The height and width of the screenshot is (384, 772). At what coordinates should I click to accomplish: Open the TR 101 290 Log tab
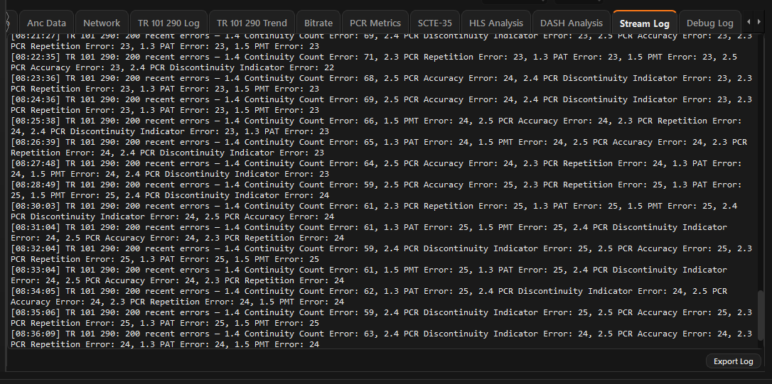click(x=168, y=23)
